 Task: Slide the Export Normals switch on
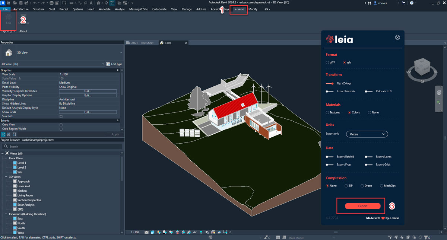329,91
